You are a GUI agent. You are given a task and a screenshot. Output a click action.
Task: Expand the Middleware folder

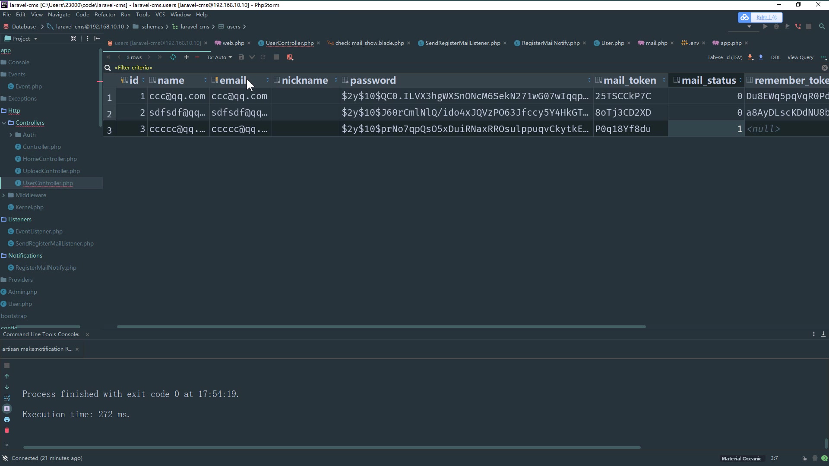click(x=3, y=195)
